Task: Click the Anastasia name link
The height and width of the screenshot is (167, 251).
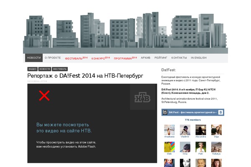Action: coord(169,137)
